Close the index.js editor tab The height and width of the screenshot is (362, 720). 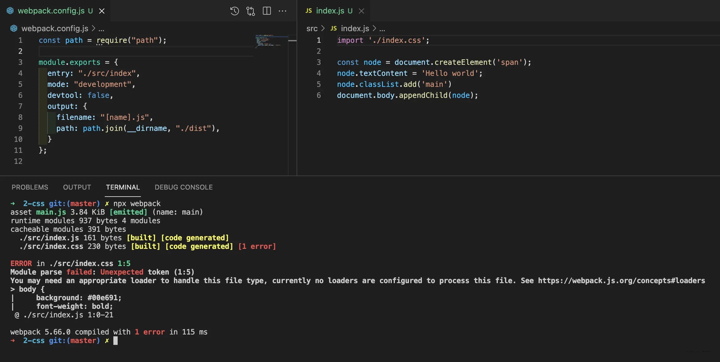pyautogui.click(x=362, y=11)
